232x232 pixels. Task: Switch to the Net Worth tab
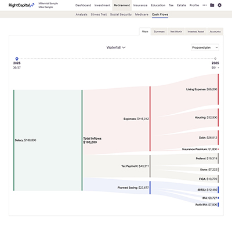point(176,31)
